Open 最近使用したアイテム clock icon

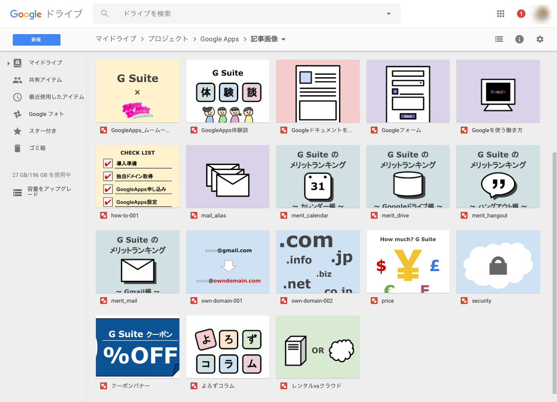(17, 97)
